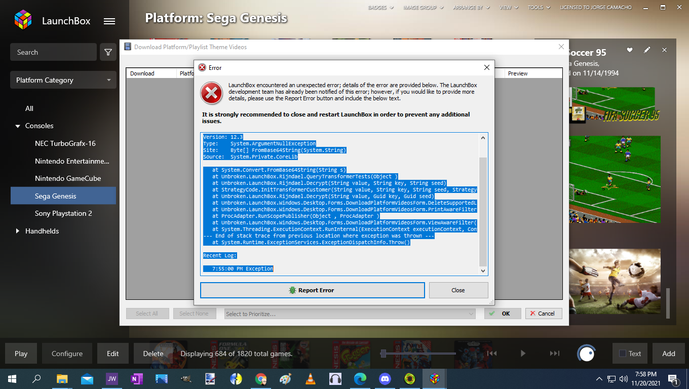Adjust the box size zoom slider
The image size is (689, 389).
[x=384, y=354]
